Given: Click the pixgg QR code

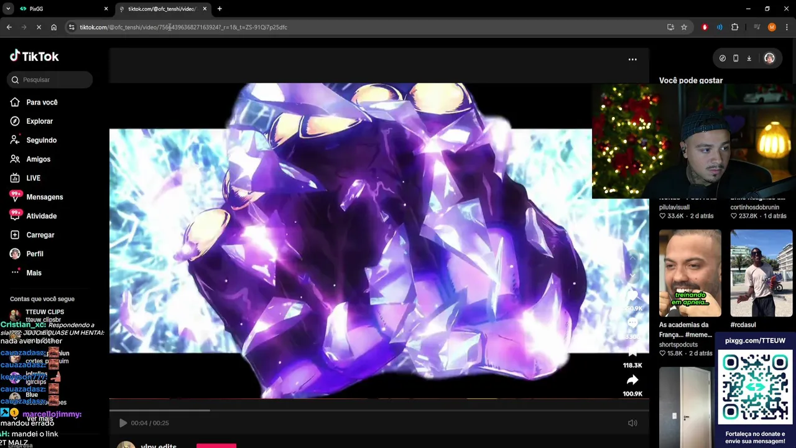Looking at the screenshot, I should (755, 388).
